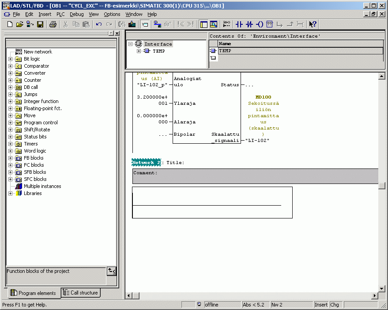Screen dimensions: 388x310
Task: Click the find/update catalog button icon
Action: [112, 272]
